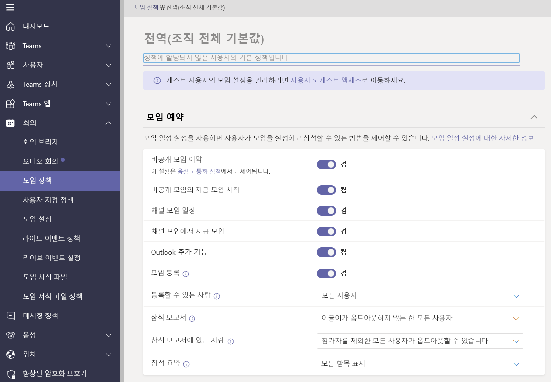551x382 pixels.
Task: Click the info icon in guest banner
Action: 157,81
